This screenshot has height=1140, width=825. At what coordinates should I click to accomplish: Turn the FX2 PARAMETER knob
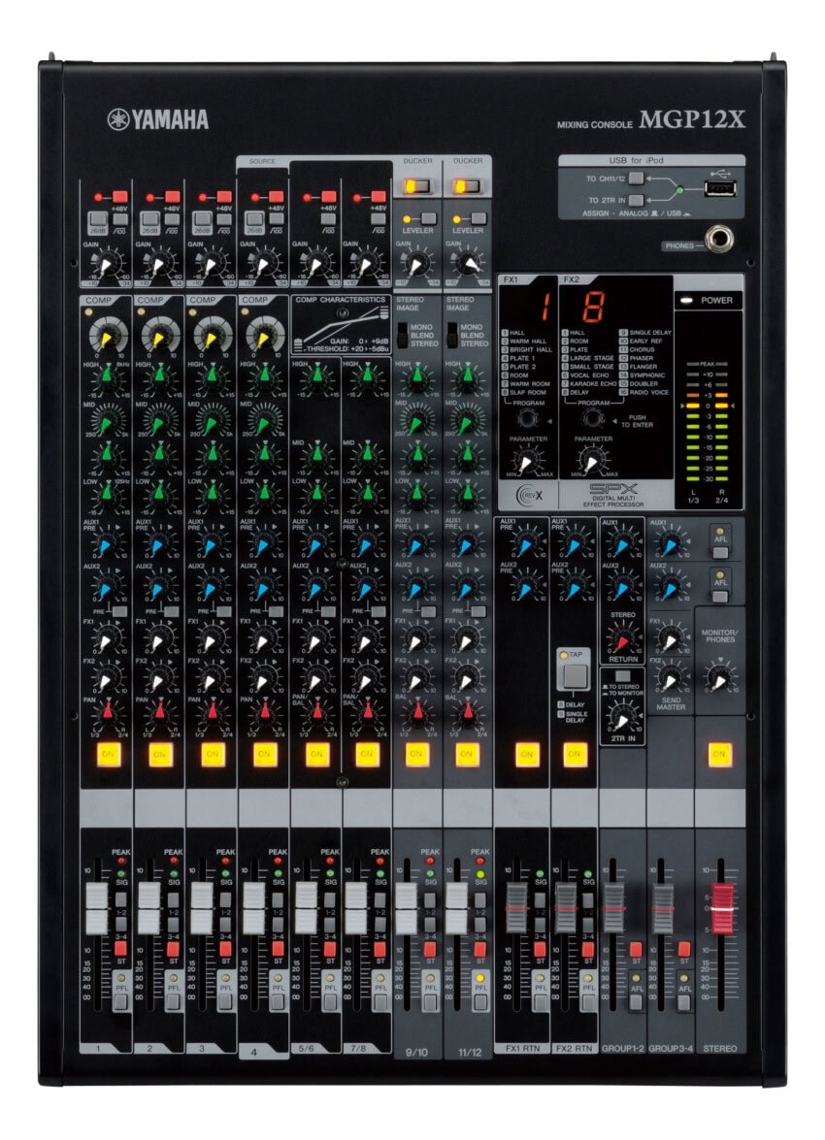(x=591, y=461)
